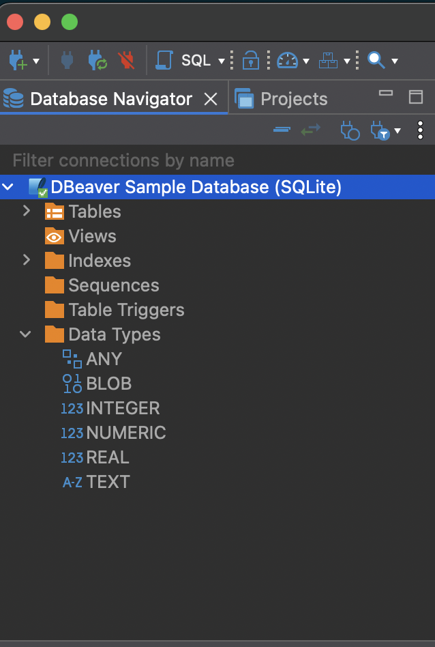Close the Database Navigator tab
The image size is (435, 647).
pyautogui.click(x=211, y=99)
